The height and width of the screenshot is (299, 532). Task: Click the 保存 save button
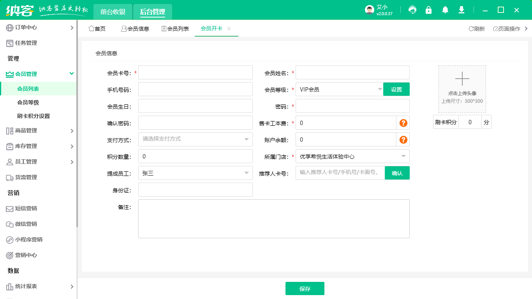(x=305, y=288)
